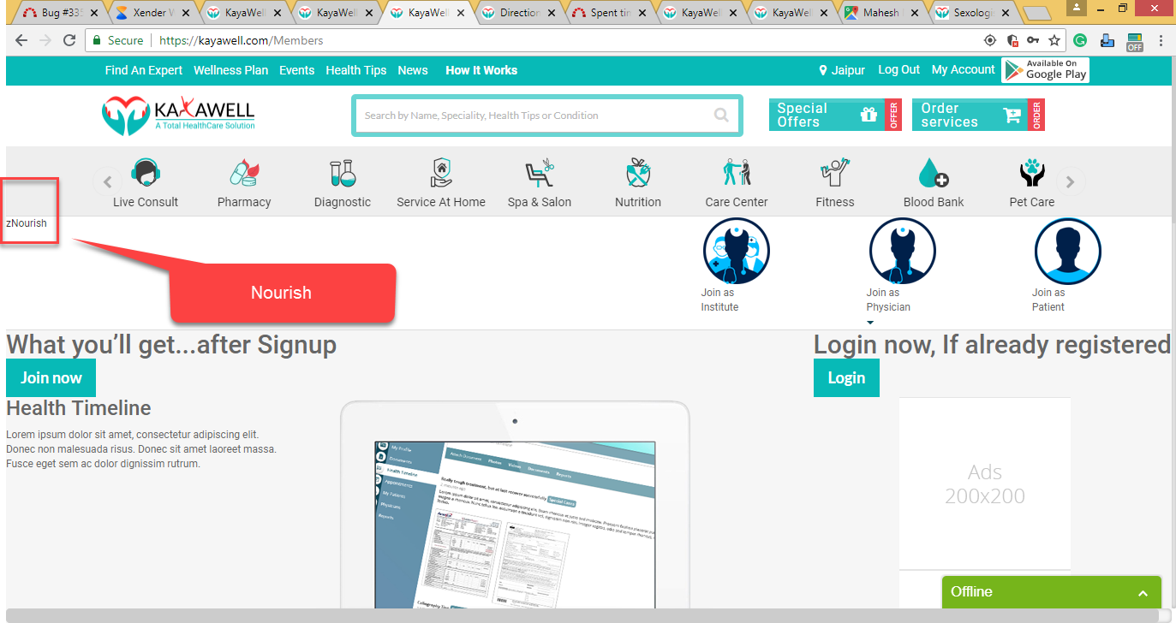
Task: Open the Live Consult category icon
Action: click(x=146, y=174)
